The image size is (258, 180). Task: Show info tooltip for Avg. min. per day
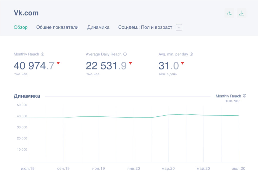[x=191, y=54]
